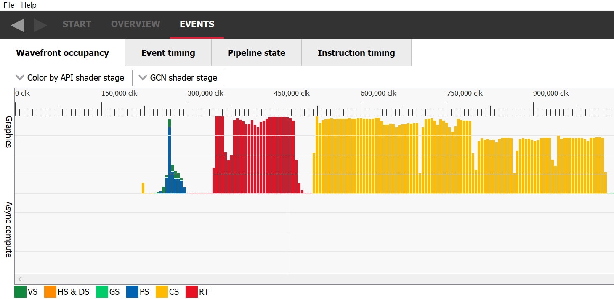Open the Event timing tab
Image resolution: width=614 pixels, height=299 pixels.
tap(168, 53)
